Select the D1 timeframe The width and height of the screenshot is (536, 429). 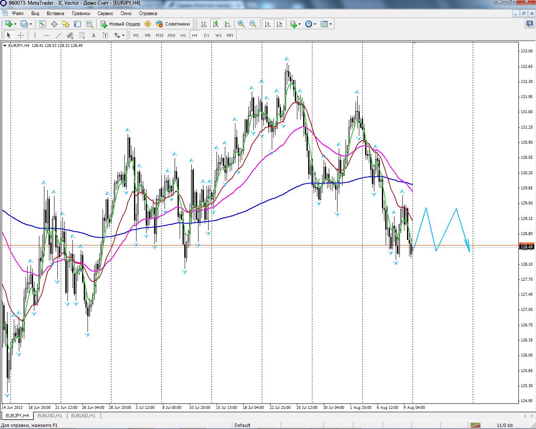coord(206,36)
